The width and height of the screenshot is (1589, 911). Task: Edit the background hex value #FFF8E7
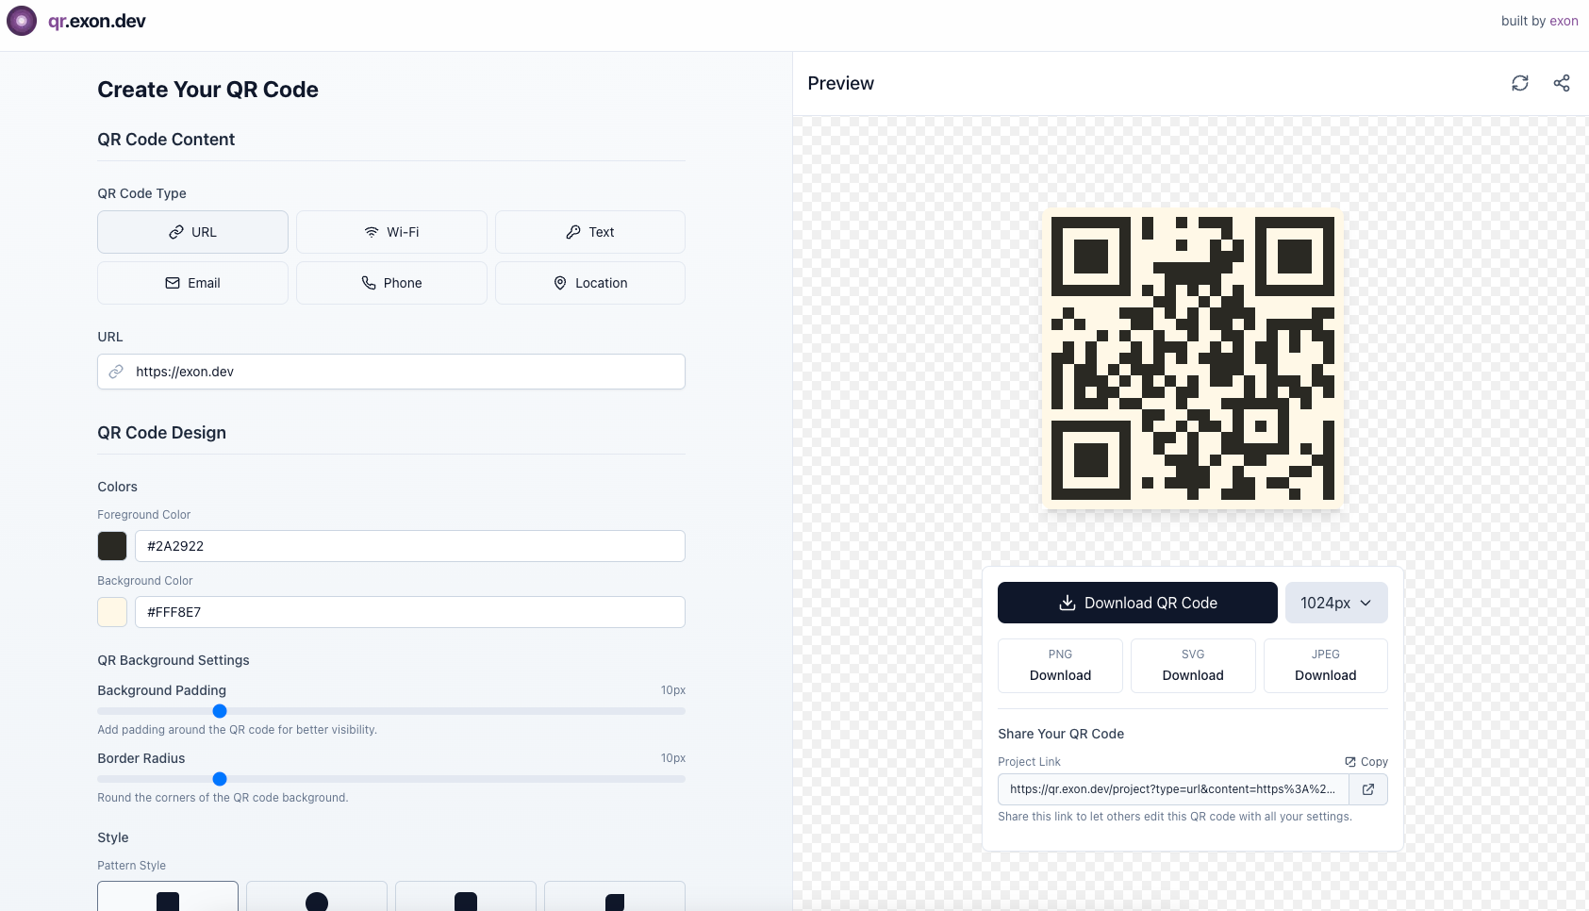410,612
